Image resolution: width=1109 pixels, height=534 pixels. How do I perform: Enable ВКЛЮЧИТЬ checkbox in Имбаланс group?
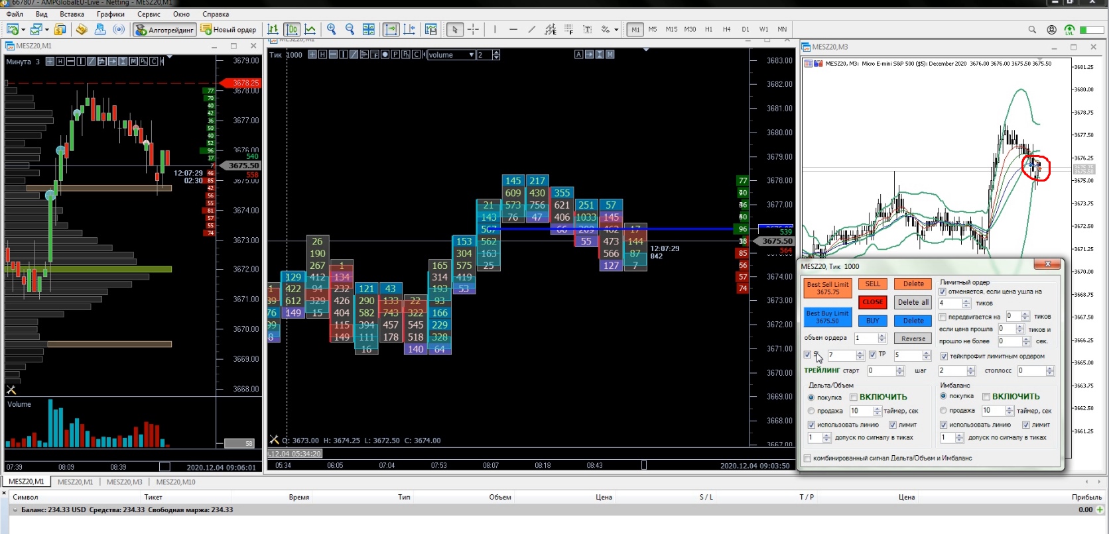(986, 397)
